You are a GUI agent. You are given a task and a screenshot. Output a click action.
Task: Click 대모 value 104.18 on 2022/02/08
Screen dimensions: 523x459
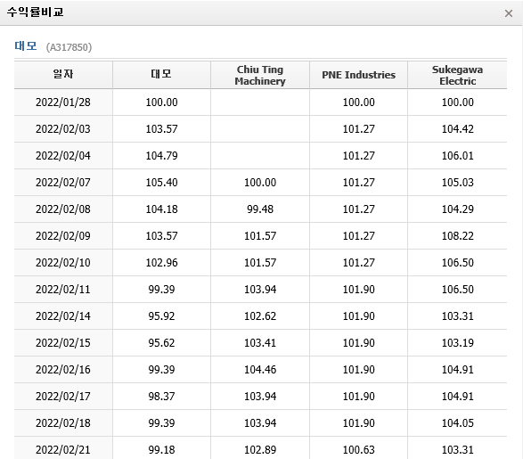[161, 209]
